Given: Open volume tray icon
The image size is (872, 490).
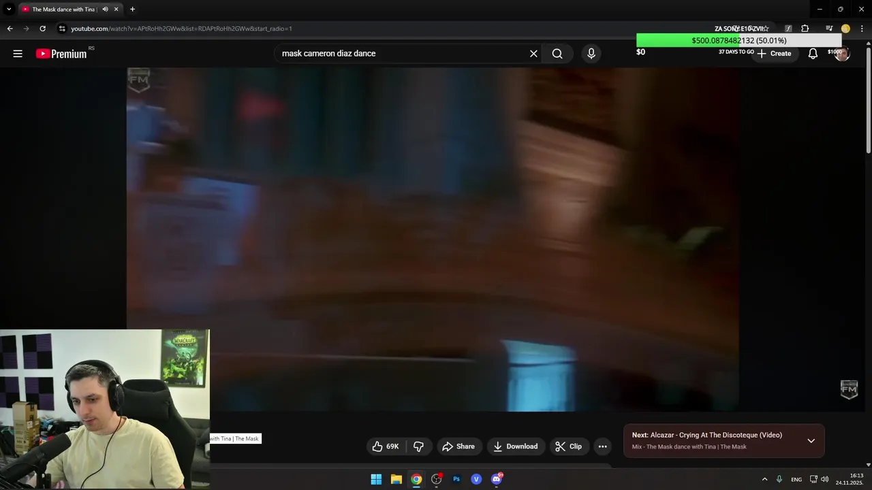Looking at the screenshot, I should click(x=825, y=479).
